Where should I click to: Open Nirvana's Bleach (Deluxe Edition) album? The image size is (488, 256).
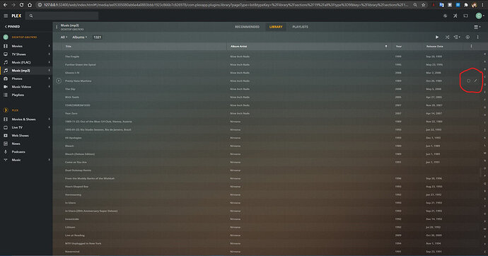coord(80,154)
